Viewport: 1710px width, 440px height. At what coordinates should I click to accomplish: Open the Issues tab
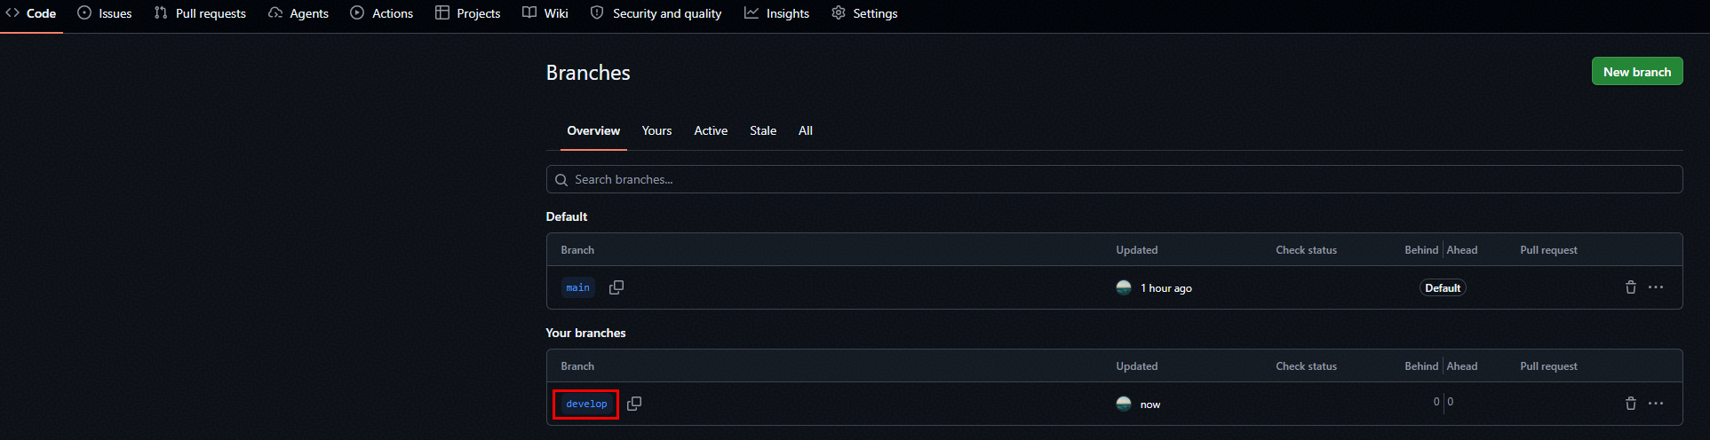105,13
